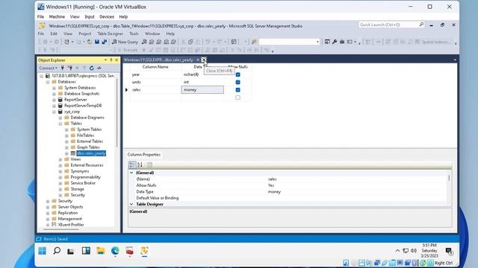
Task: Expand the ReportServer database node
Action: tap(54, 100)
